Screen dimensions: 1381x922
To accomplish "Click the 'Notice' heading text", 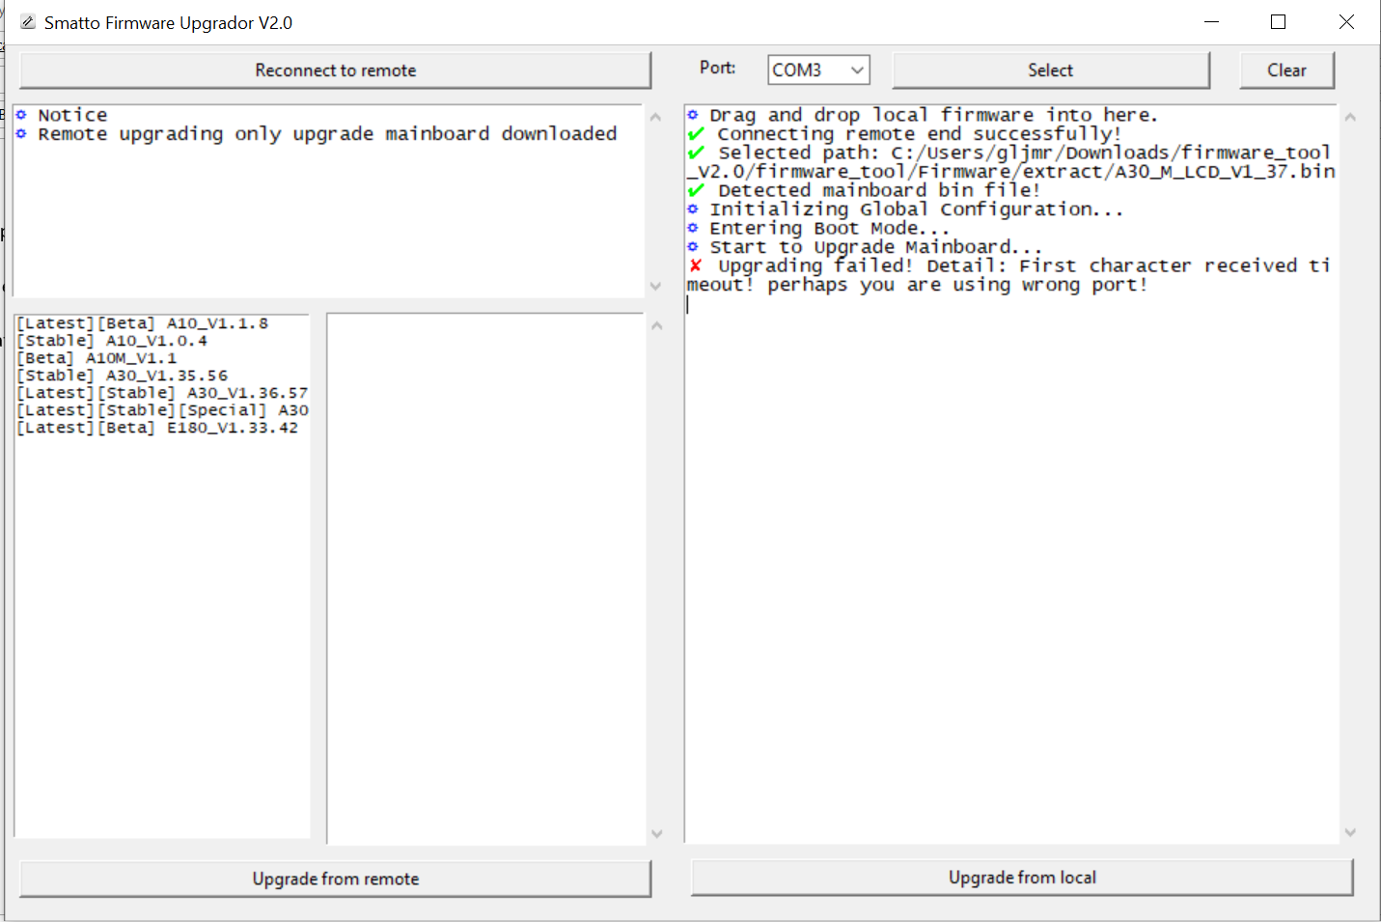I will pyautogui.click(x=72, y=115).
